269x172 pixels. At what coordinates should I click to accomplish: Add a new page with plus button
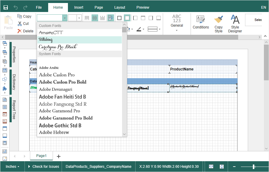click(x=59, y=156)
